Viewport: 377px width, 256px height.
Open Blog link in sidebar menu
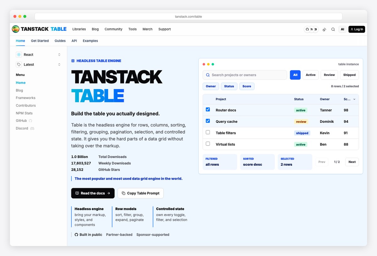click(x=19, y=90)
